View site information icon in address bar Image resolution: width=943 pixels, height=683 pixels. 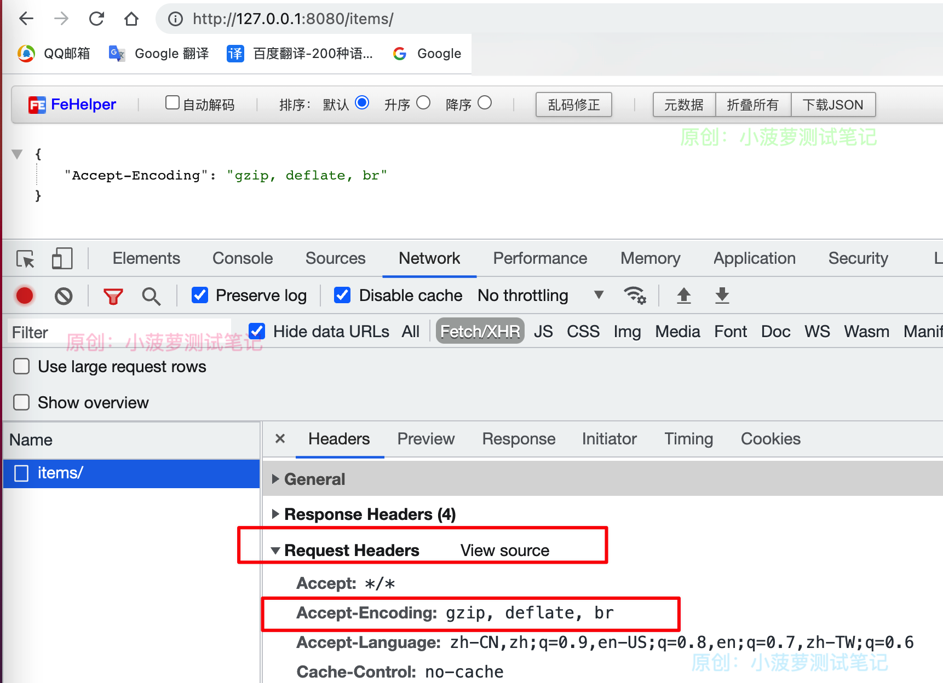pyautogui.click(x=175, y=19)
